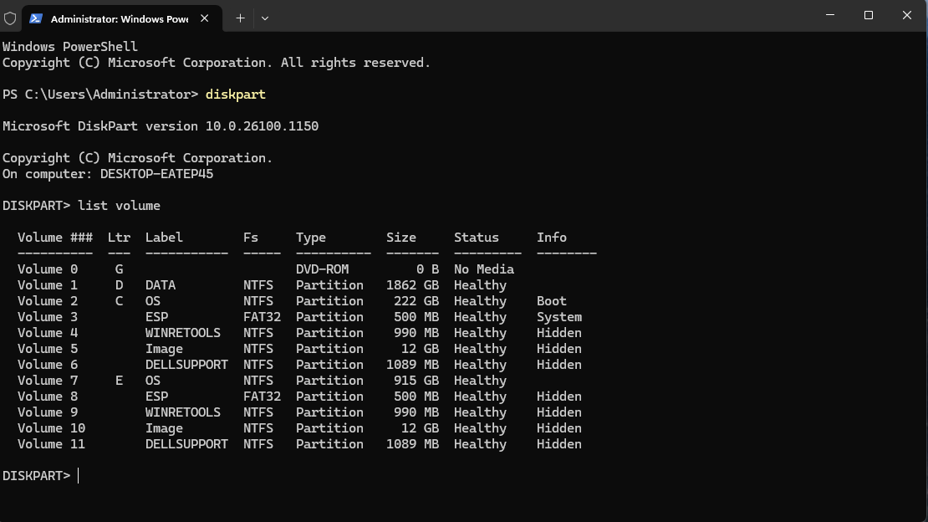Click the DESKTOP-EATEP45 computer name
The image size is (928, 522).
157,174
